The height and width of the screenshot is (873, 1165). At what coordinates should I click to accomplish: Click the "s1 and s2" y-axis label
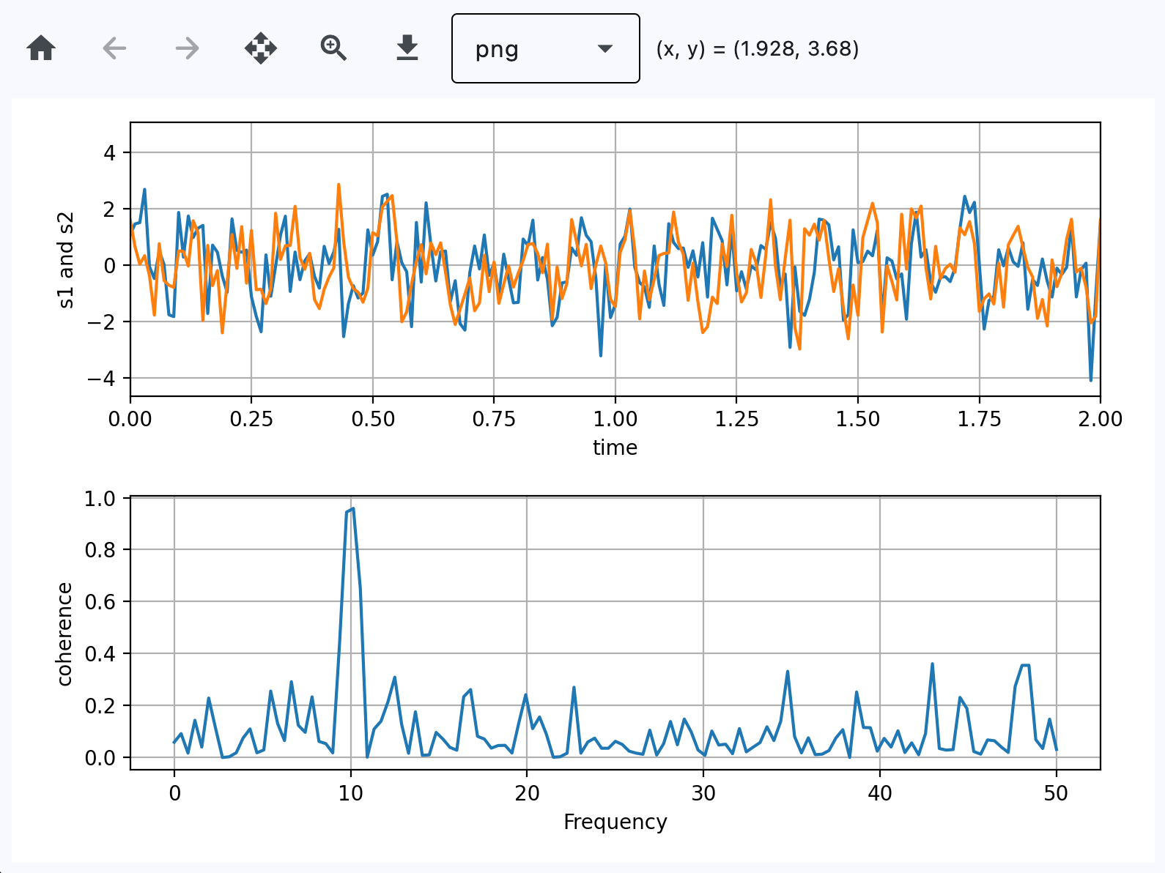pos(66,260)
